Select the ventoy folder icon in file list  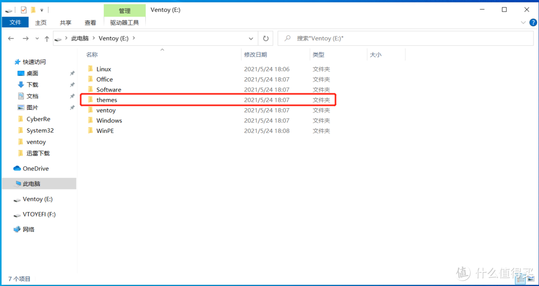click(90, 110)
